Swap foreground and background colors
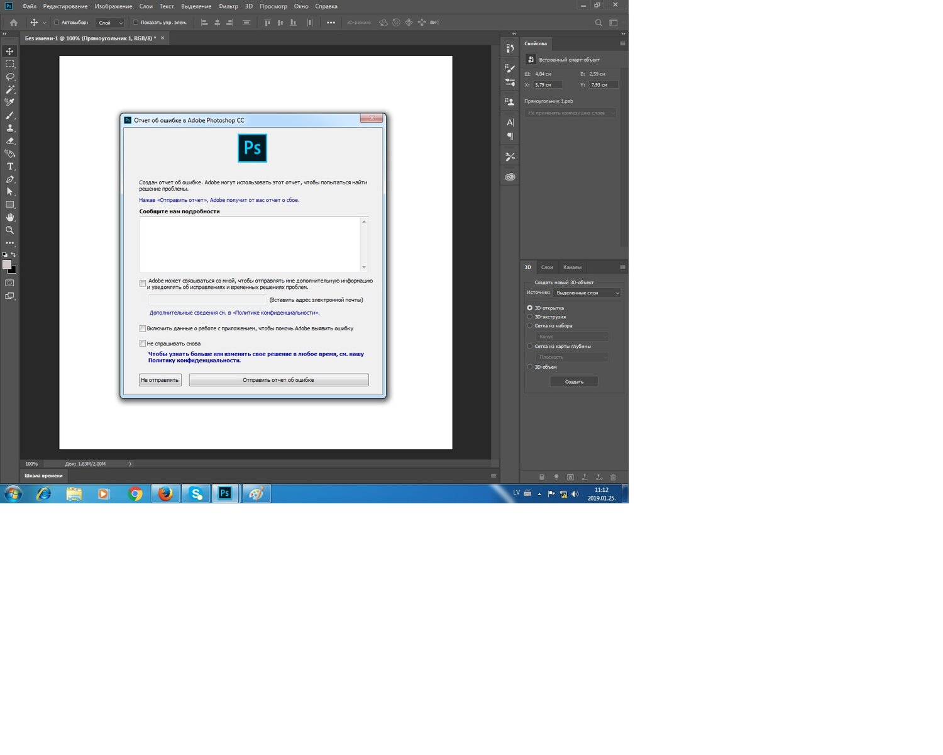 click(x=14, y=255)
